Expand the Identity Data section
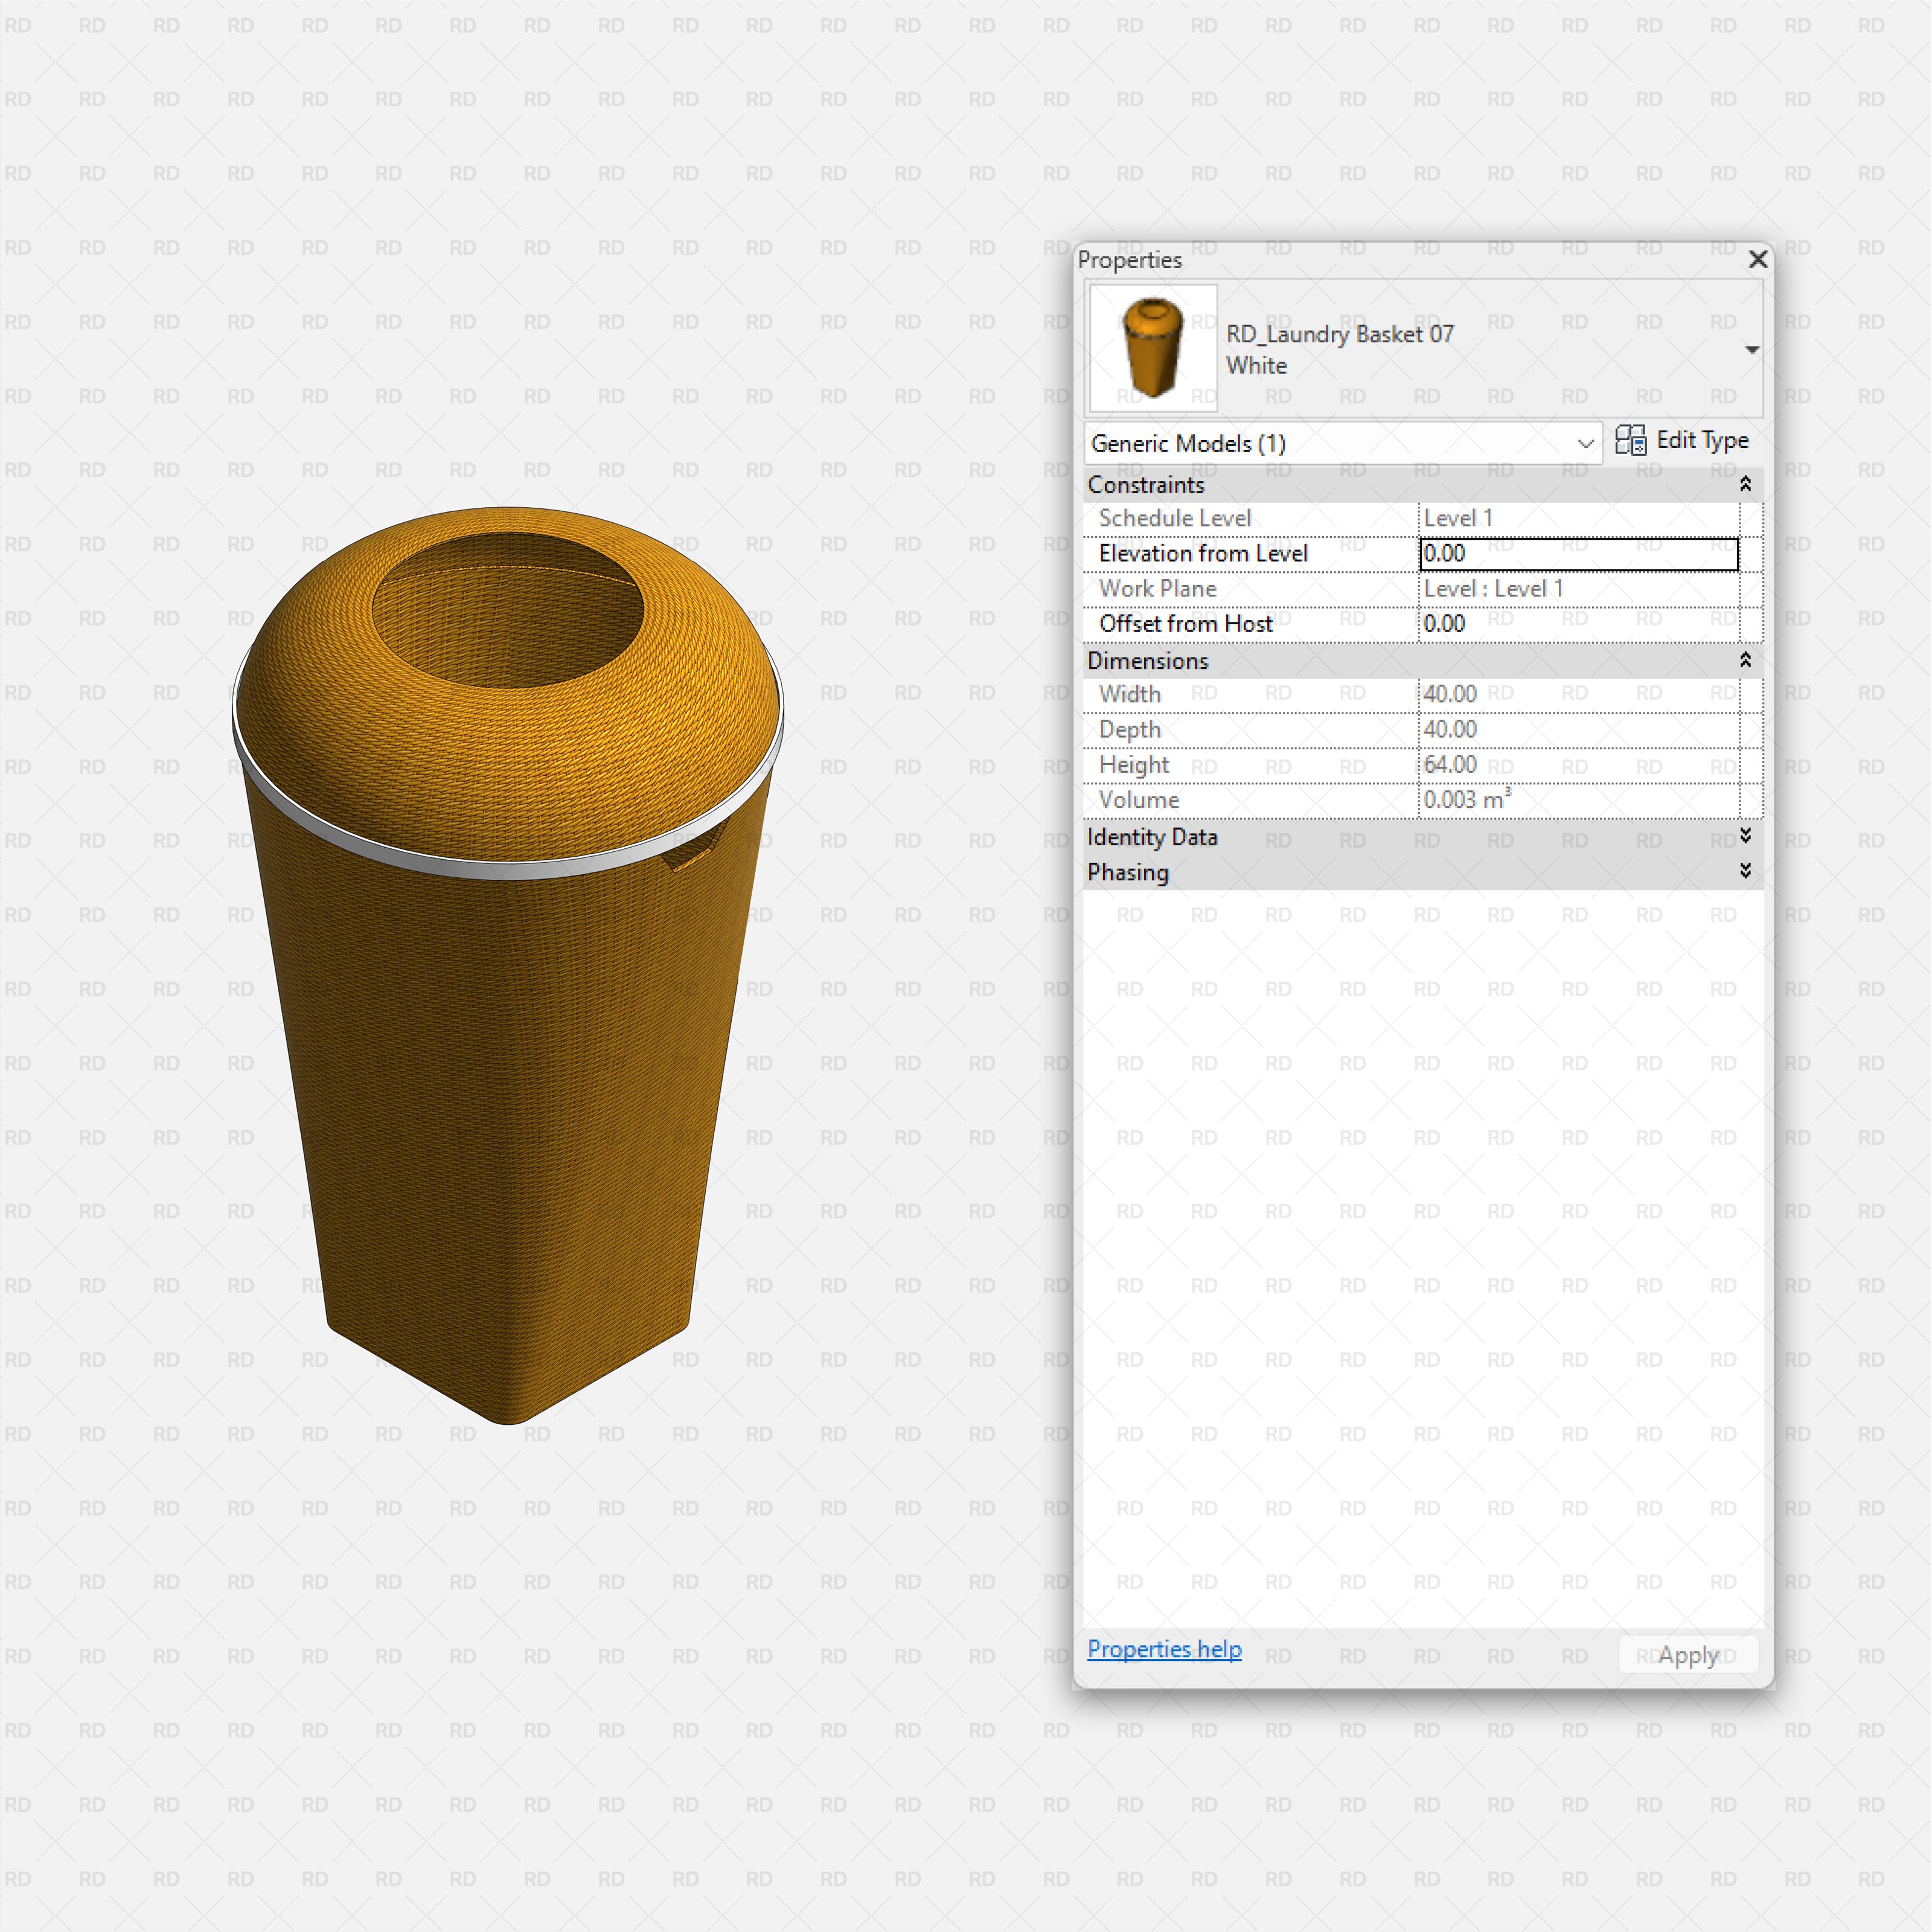Viewport: 1932px width, 1932px height. (x=1744, y=837)
